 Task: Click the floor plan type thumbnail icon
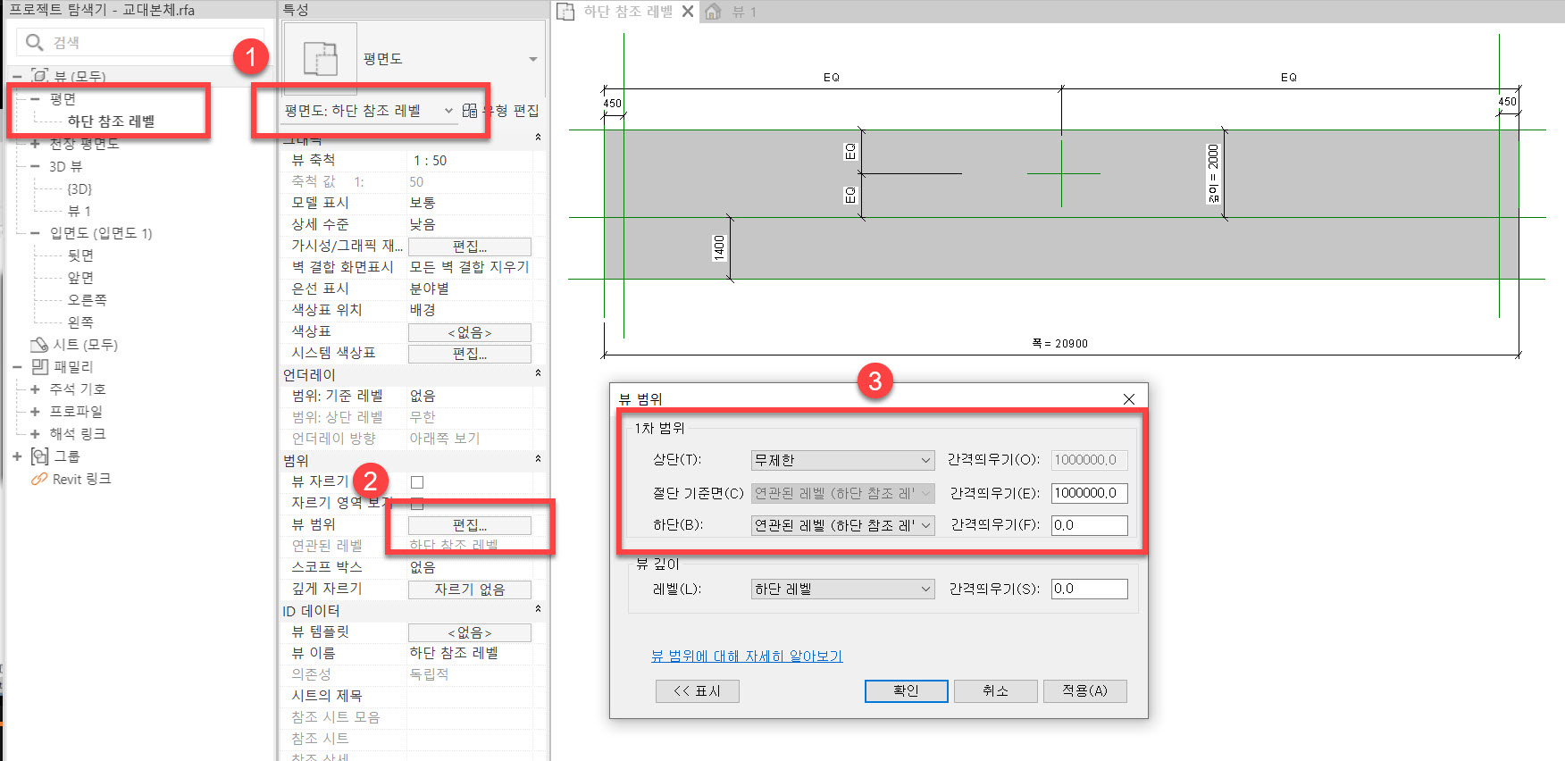click(320, 59)
